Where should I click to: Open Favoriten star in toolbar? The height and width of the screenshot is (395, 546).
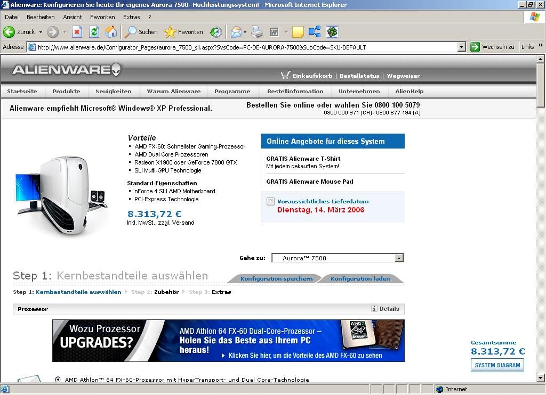(170, 32)
